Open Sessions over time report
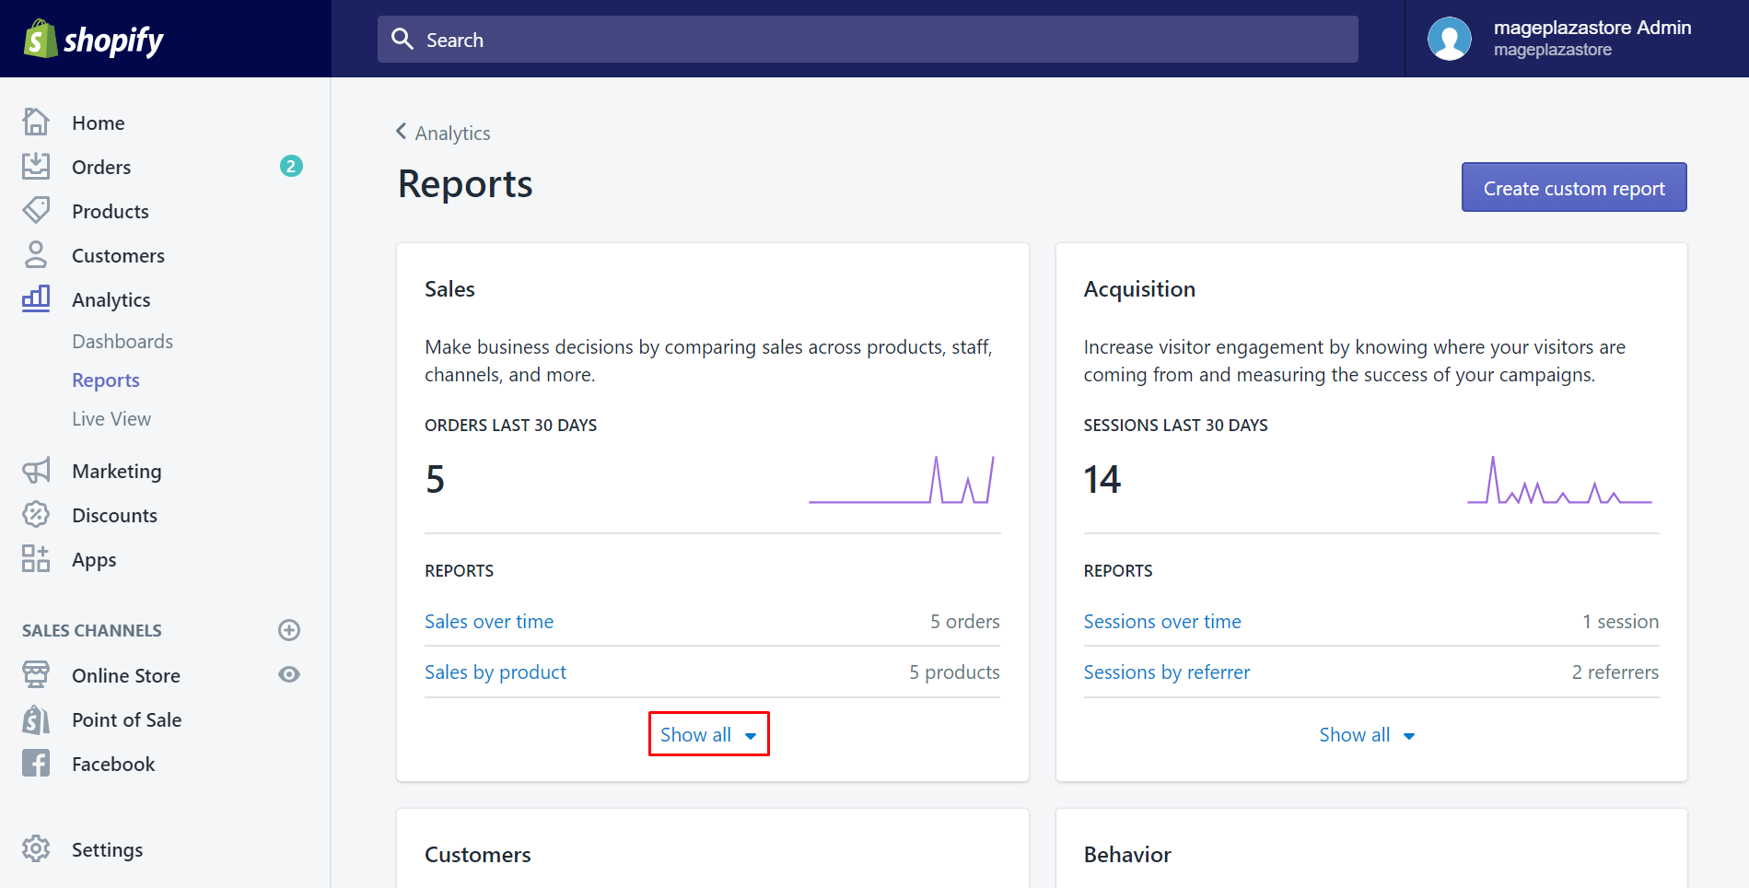 tap(1162, 621)
